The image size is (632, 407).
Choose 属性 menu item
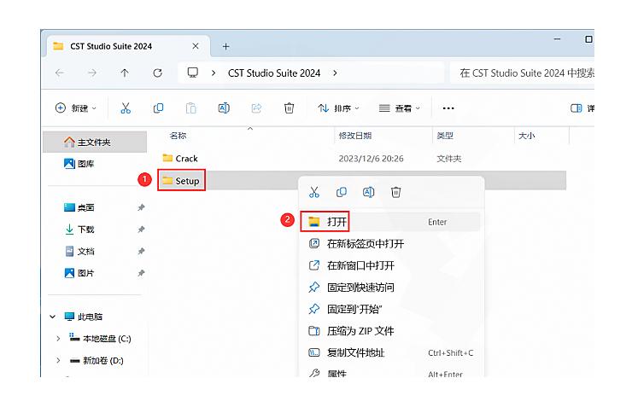(391, 373)
